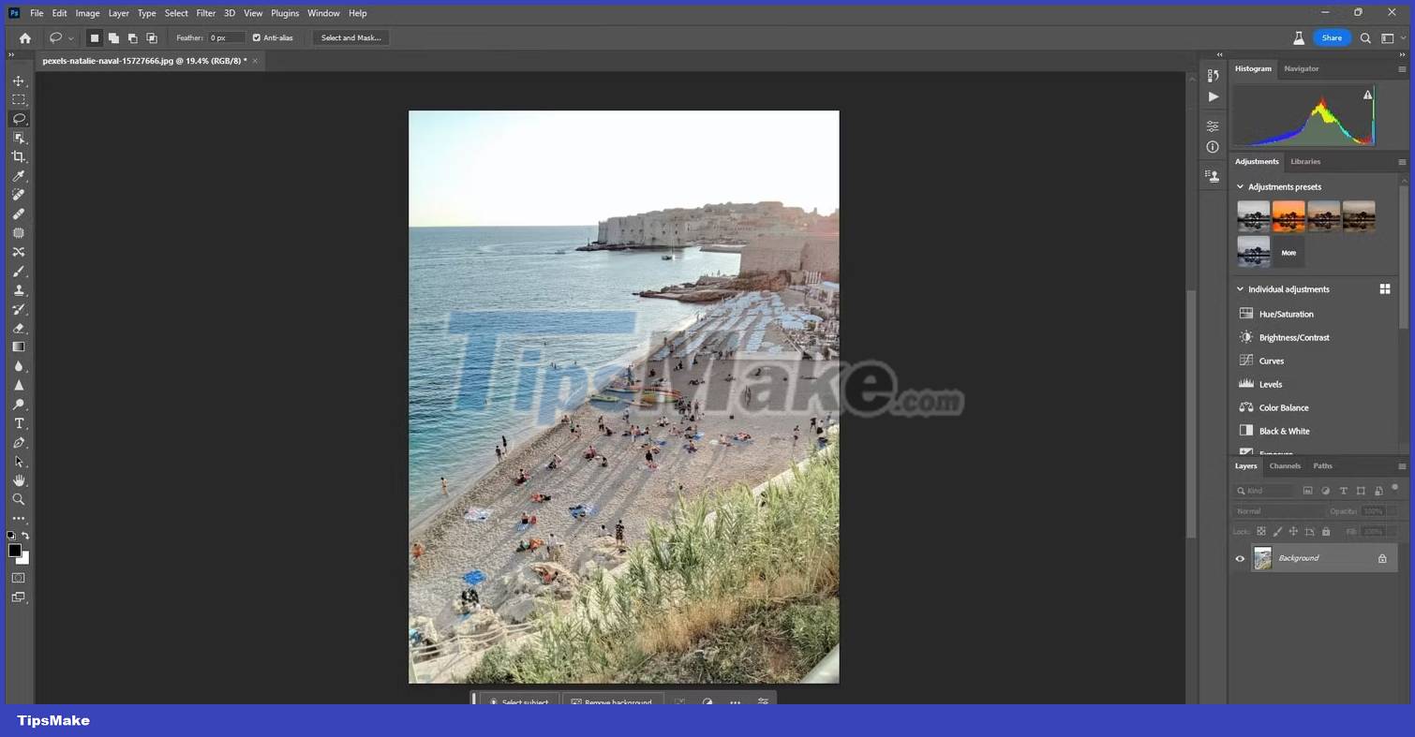Click the blue Share button
Screen dimensions: 1415x737
tap(1332, 37)
